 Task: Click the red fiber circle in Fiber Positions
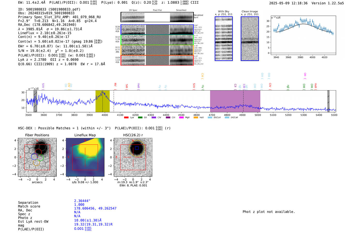click(39, 152)
